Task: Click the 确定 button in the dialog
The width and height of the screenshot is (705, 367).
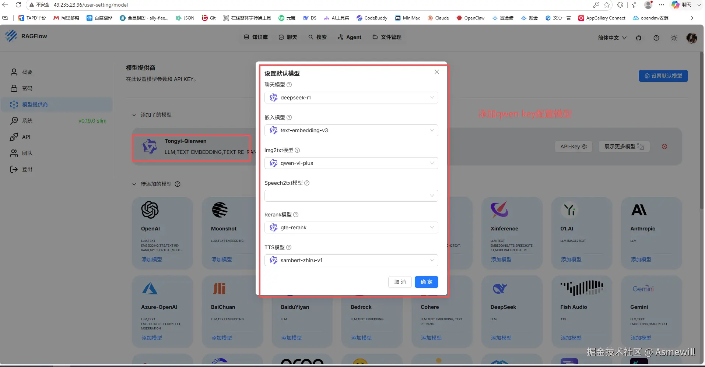Action: [426, 282]
